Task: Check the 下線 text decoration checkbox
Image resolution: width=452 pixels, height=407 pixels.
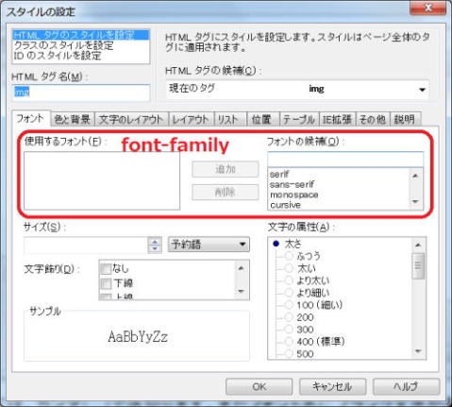Action: 107,283
